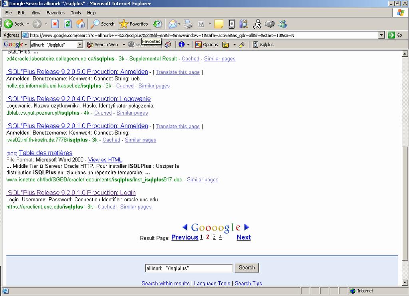Click the isqlplus word-find button
The width and height of the screenshot is (409, 296).
pos(263,45)
